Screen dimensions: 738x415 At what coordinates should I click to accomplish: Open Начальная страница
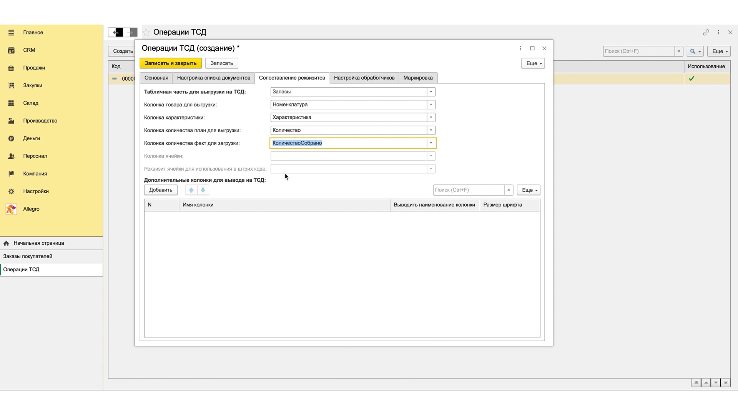[x=51, y=243]
